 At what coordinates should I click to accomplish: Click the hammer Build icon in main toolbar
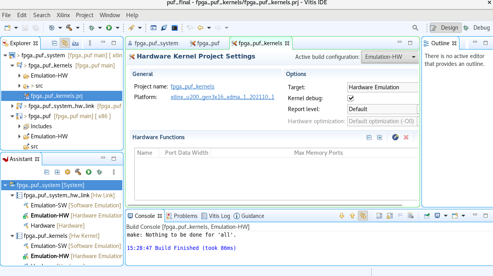point(69,28)
